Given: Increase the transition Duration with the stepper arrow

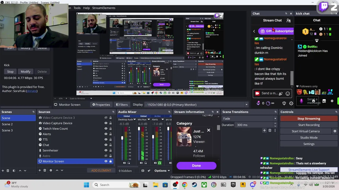Looking at the screenshot, I should 275,123.
